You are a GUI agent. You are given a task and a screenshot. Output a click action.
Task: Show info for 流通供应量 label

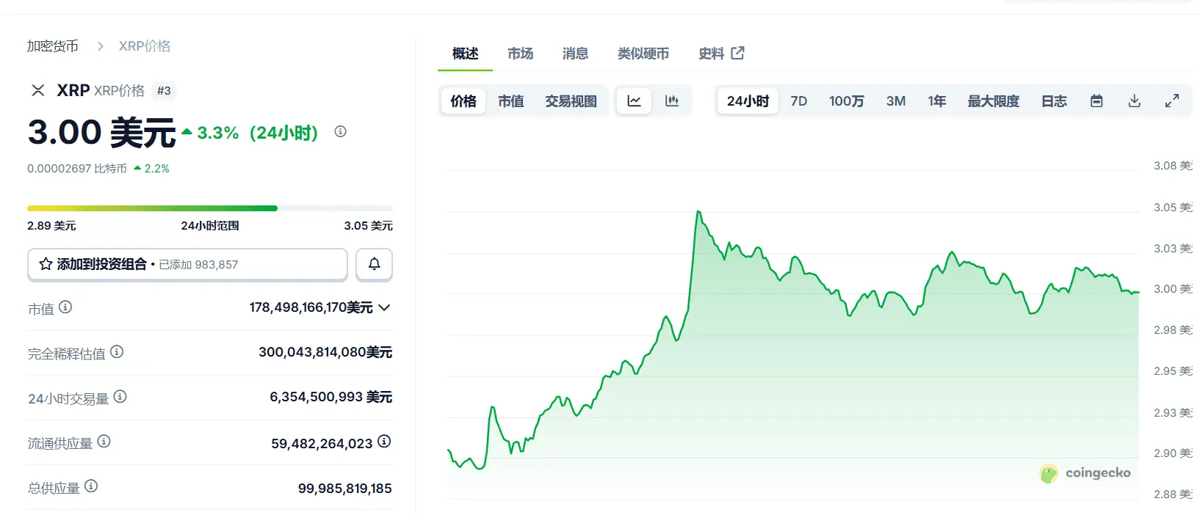[104, 442]
